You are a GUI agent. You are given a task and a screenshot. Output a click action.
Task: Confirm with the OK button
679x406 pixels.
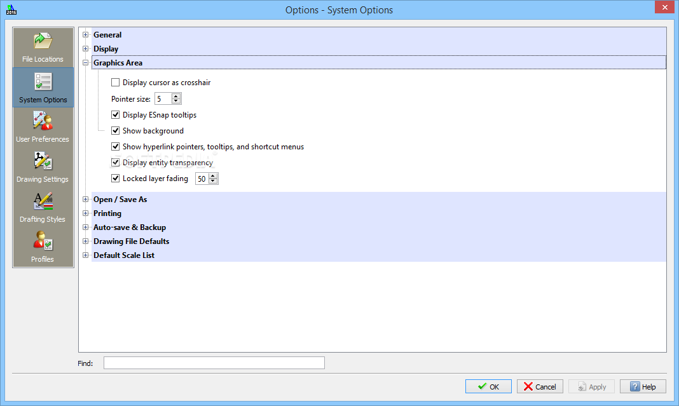point(488,386)
